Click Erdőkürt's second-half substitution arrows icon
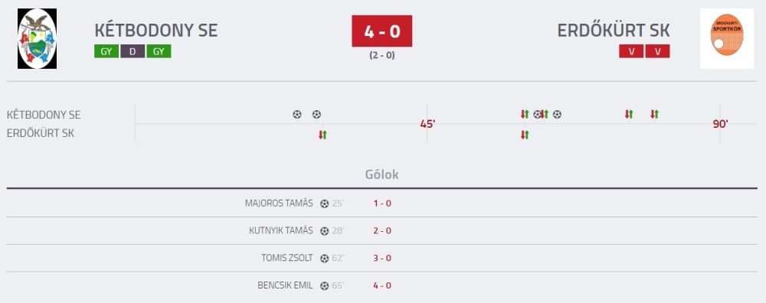 [x=525, y=135]
